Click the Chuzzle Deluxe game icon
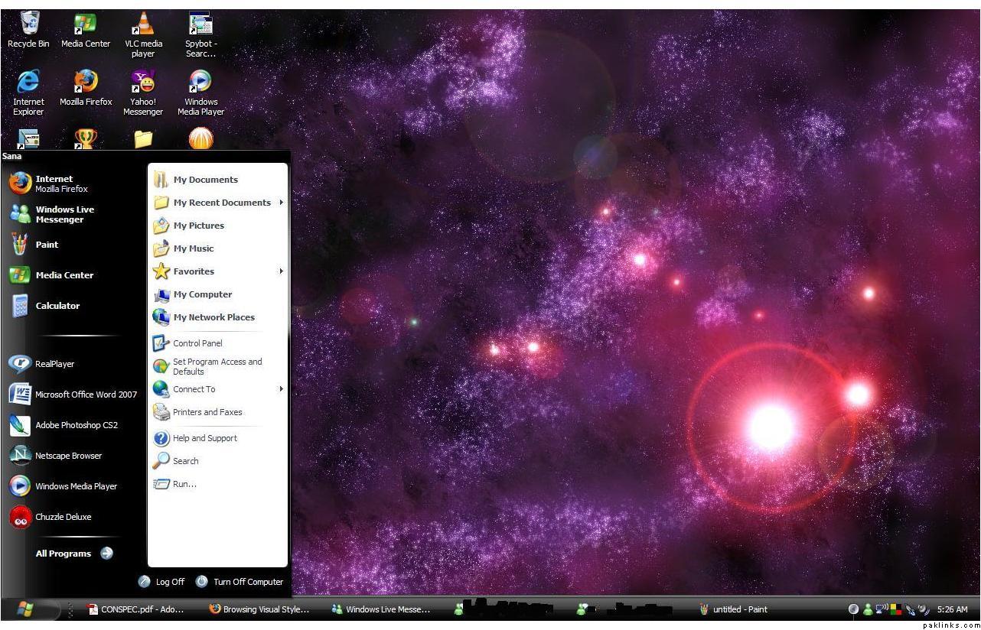Image resolution: width=981 pixels, height=630 pixels. coord(20,517)
